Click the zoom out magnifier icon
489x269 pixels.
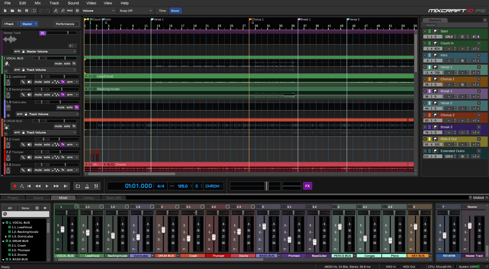pos(63,11)
